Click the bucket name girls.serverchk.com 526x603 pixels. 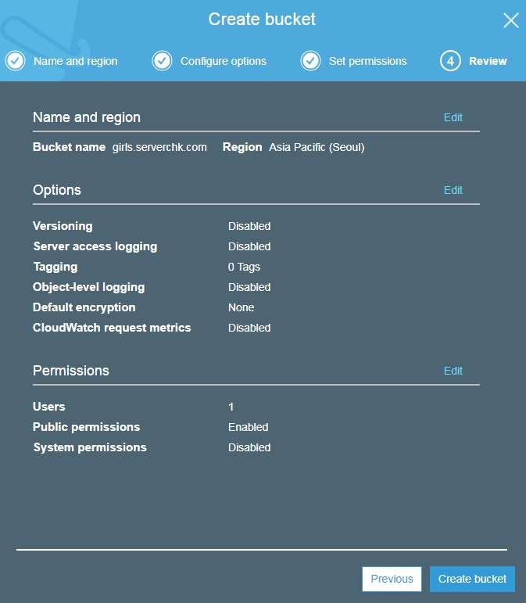(159, 147)
